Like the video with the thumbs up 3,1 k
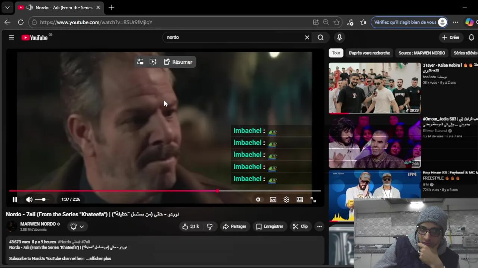The width and height of the screenshot is (478, 268). tap(190, 226)
